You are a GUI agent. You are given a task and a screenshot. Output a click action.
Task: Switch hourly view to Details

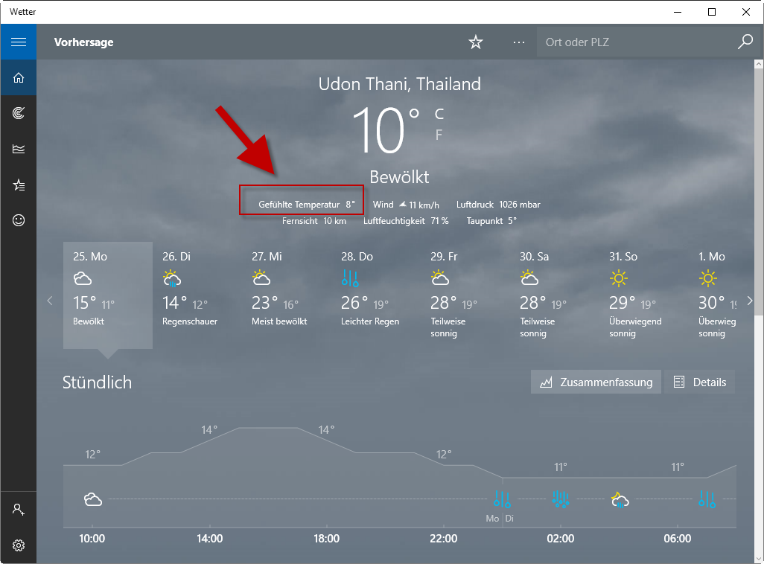(699, 382)
